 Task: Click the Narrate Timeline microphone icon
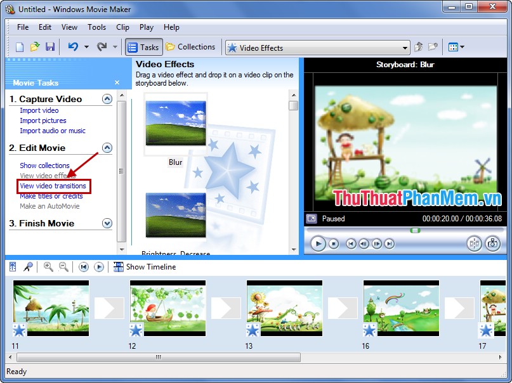pos(28,266)
